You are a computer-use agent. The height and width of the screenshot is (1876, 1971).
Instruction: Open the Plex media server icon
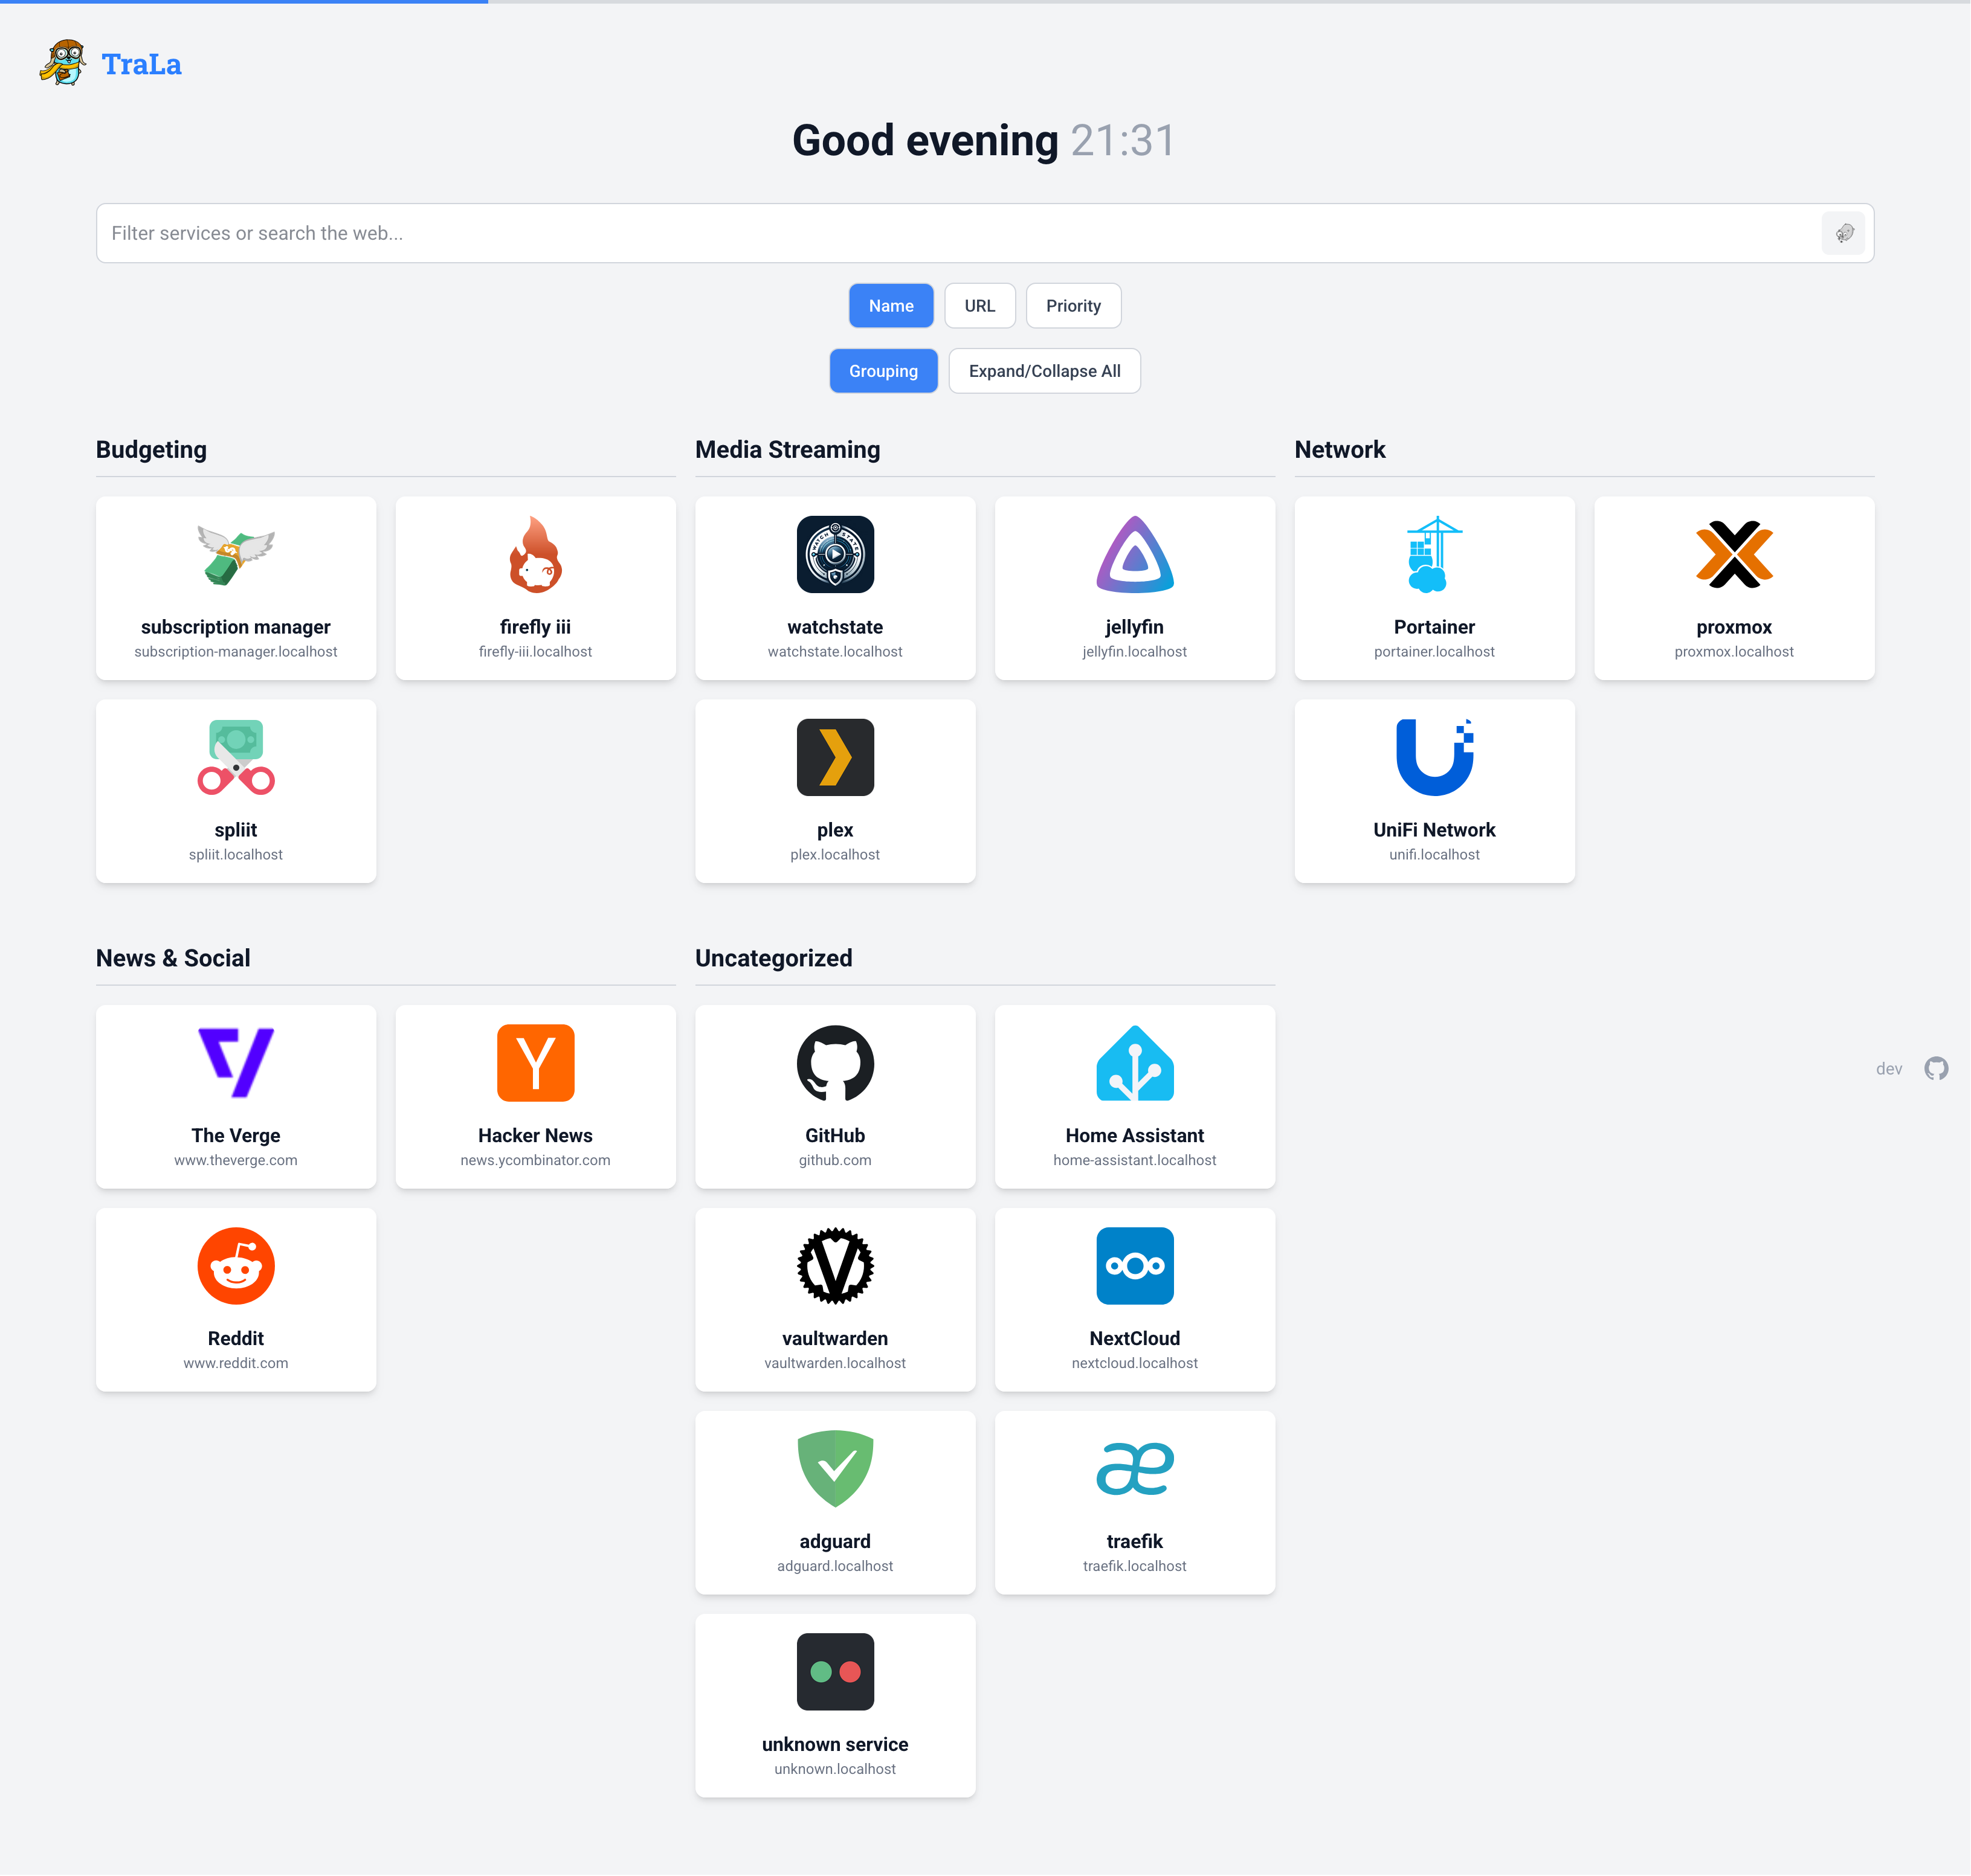834,757
